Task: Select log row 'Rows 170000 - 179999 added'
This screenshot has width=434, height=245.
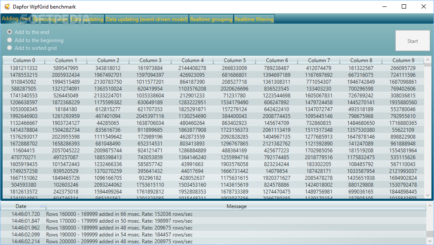Action: (213, 221)
